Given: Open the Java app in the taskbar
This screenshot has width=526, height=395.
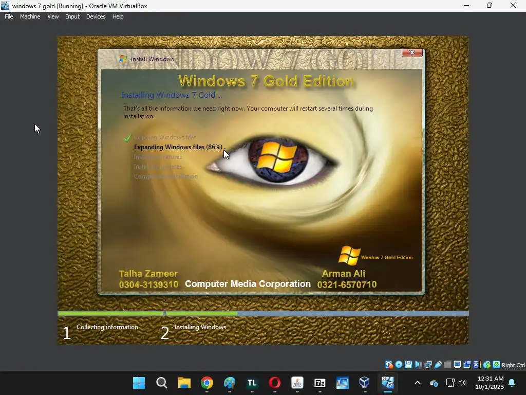Looking at the screenshot, I should [x=297, y=383].
